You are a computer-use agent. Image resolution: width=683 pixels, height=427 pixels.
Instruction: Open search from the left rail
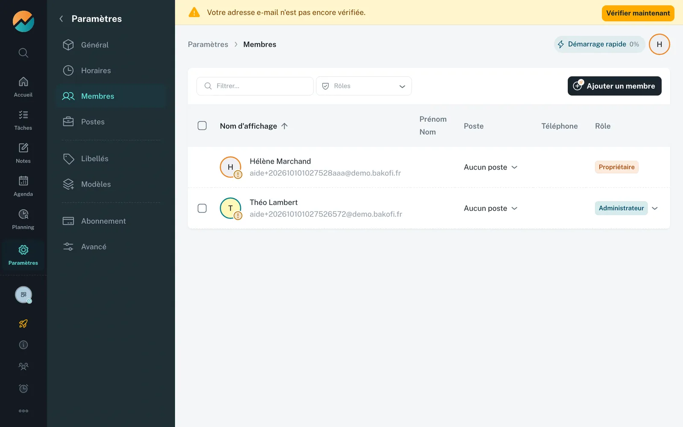(x=23, y=53)
